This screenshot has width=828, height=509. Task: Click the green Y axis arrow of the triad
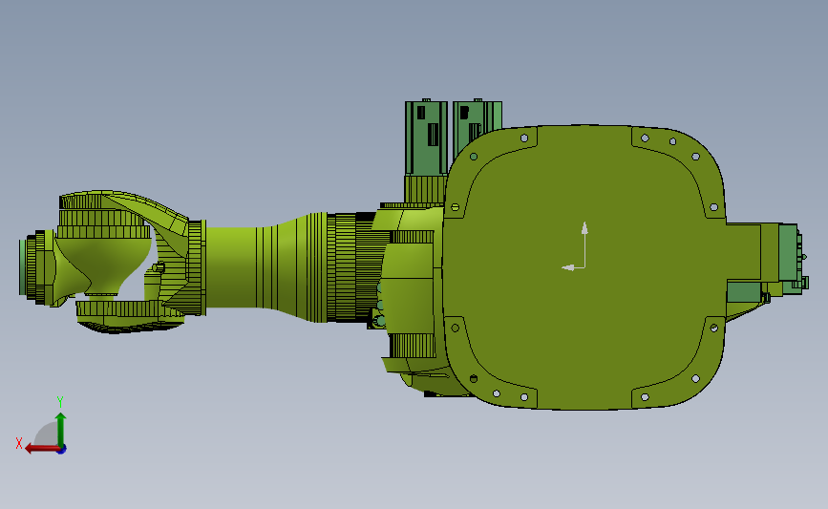click(61, 430)
